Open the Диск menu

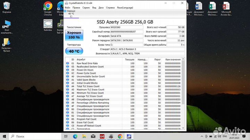point(101,8)
